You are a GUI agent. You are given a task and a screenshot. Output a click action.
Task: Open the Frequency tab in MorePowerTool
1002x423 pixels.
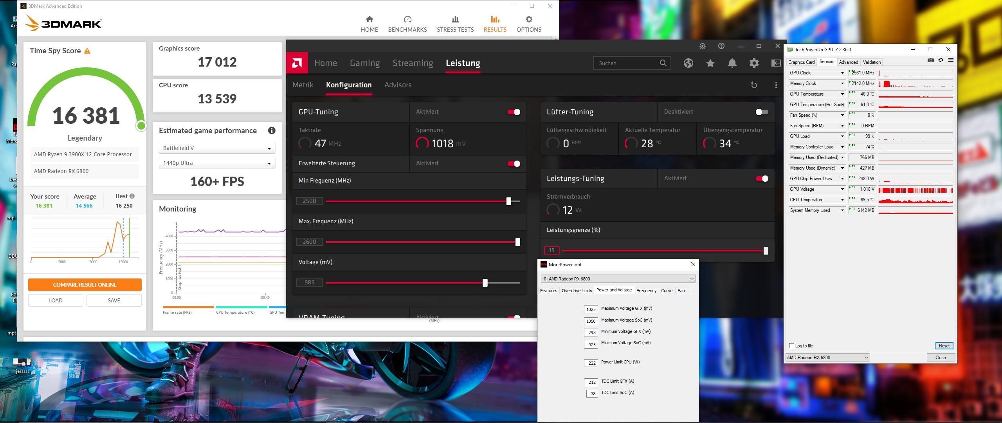[646, 291]
